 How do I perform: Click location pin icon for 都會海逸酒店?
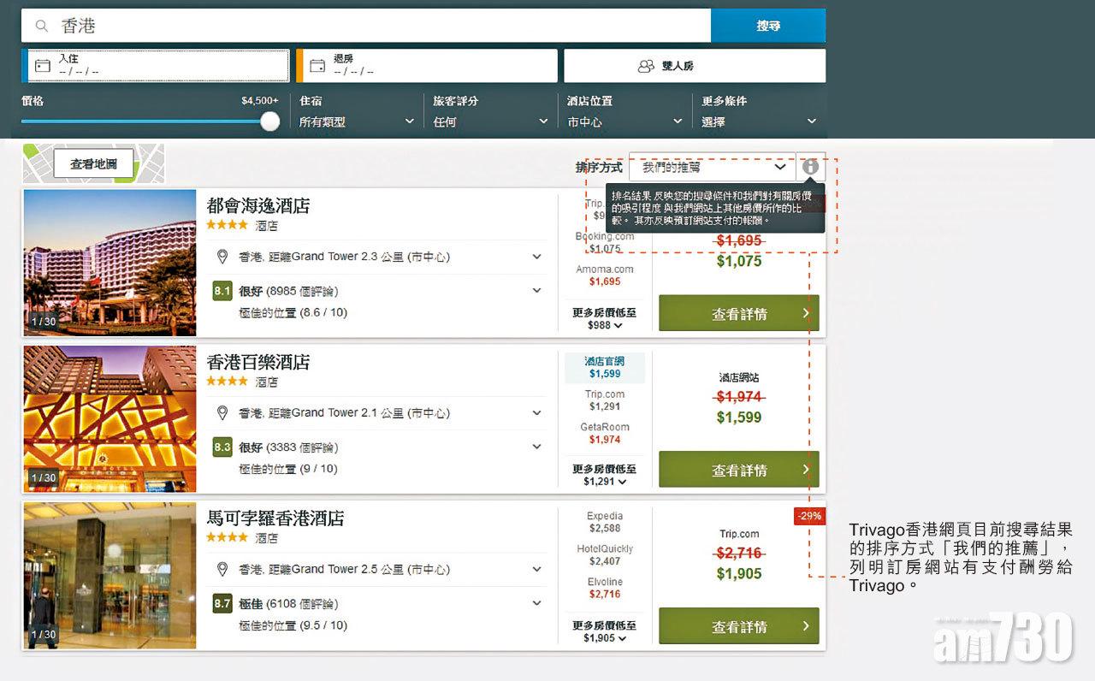(x=222, y=257)
